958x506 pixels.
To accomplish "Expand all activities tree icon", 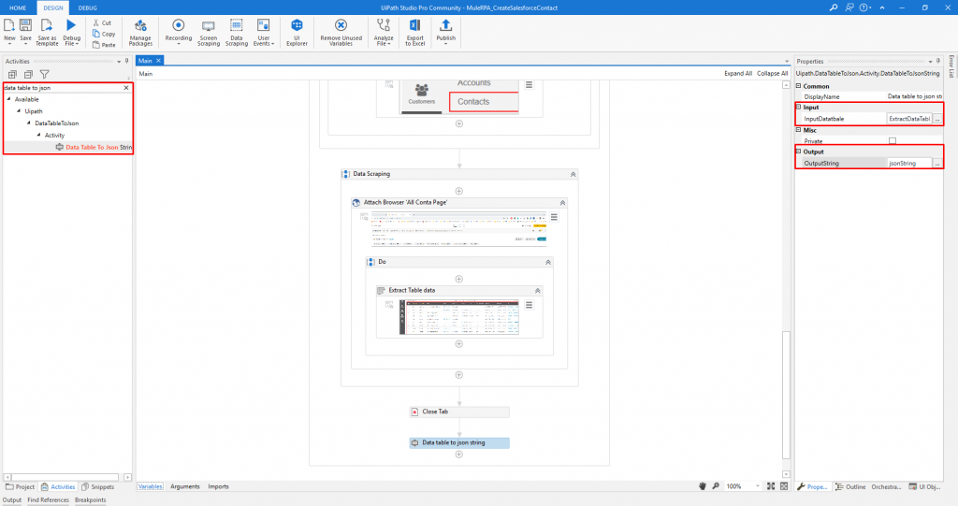I will (x=12, y=75).
